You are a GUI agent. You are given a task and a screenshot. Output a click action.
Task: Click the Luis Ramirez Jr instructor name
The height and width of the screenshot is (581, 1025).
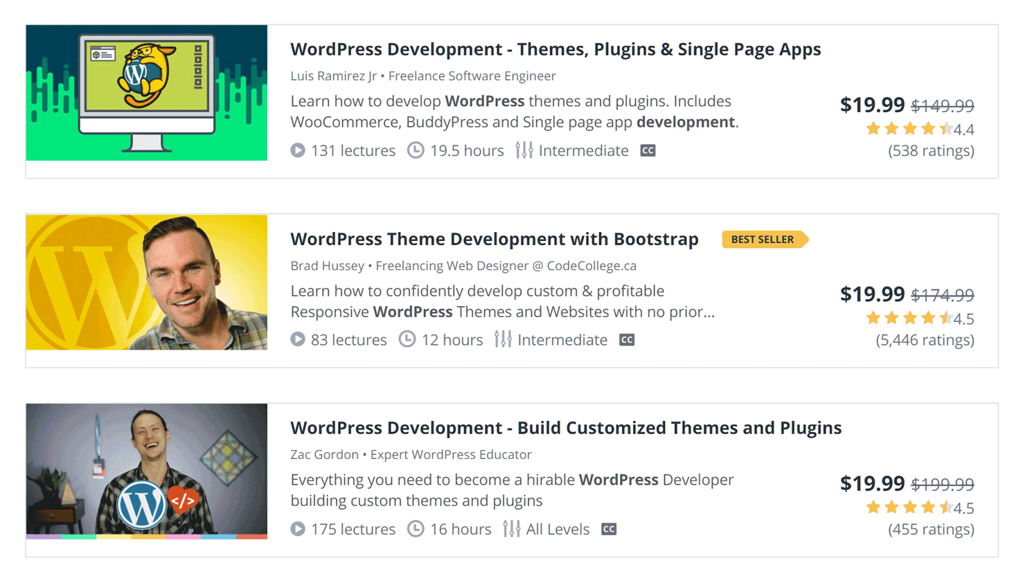click(x=334, y=76)
